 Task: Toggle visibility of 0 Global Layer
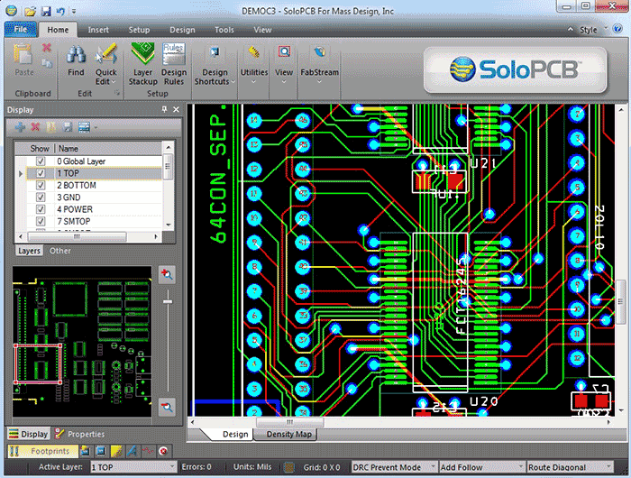41,161
